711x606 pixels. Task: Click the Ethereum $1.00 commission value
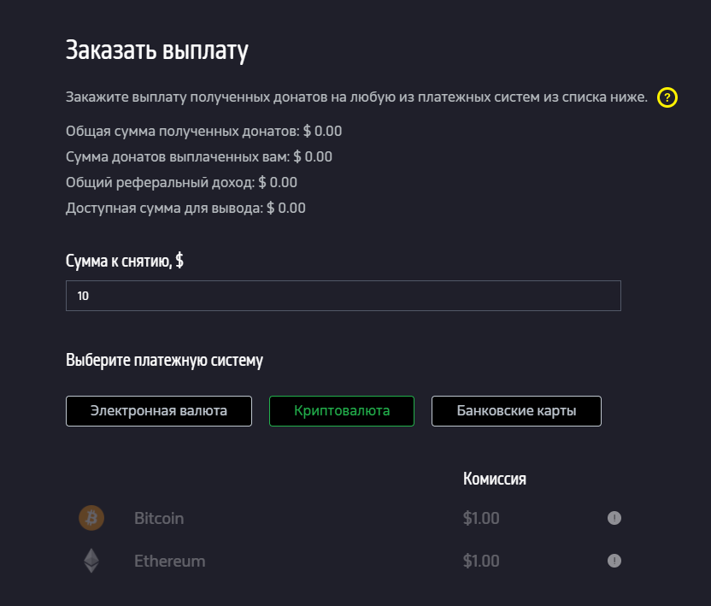(481, 562)
